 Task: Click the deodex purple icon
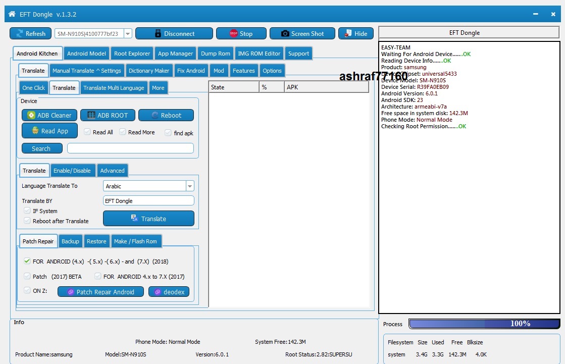click(x=158, y=292)
